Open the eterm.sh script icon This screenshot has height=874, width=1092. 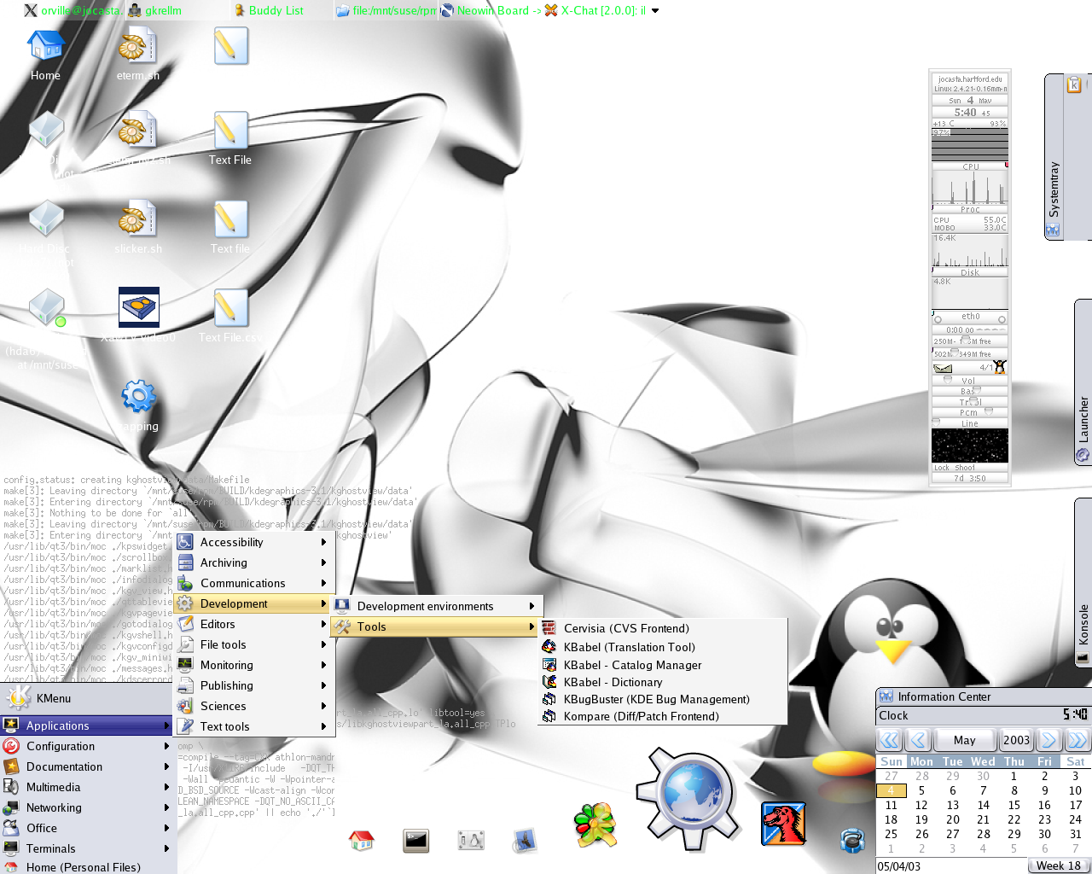137,46
